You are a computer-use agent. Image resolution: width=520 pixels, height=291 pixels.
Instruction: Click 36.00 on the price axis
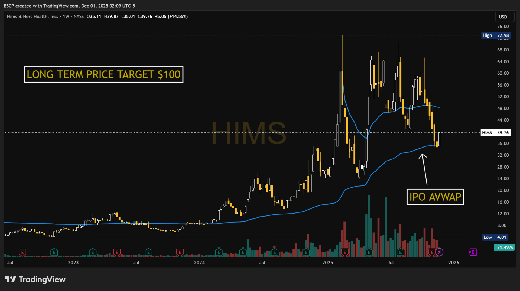503,143
